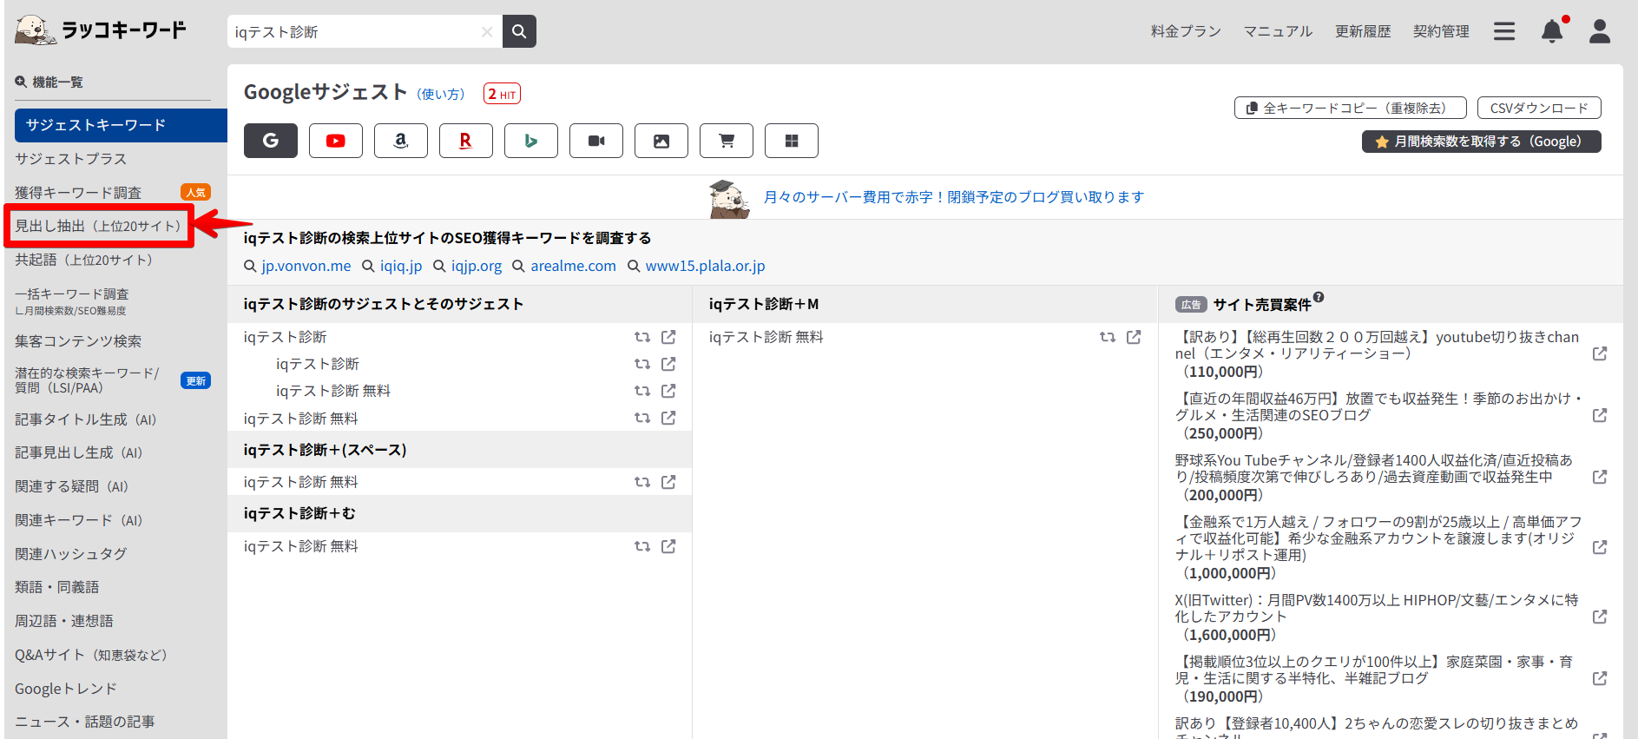This screenshot has width=1638, height=739.
Task: Copy all keywords with 全キーワードコピー
Action: [1350, 108]
